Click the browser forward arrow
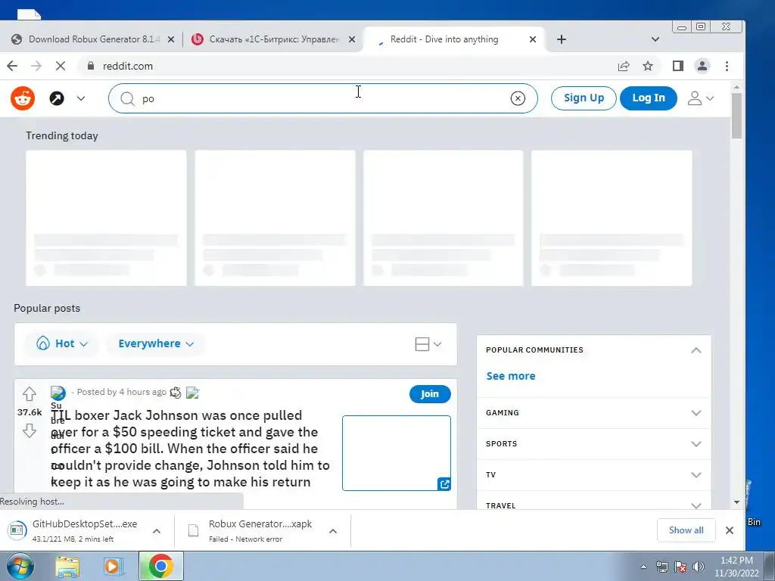This screenshot has width=775, height=581. tap(36, 66)
